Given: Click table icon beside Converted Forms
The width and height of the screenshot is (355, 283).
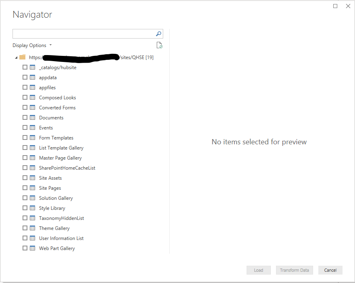Looking at the screenshot, I should click(33, 107).
